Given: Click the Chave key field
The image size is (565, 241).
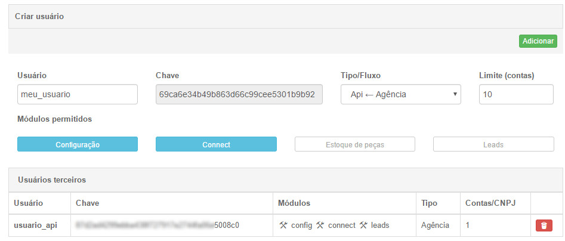Looking at the screenshot, I should 239,94.
